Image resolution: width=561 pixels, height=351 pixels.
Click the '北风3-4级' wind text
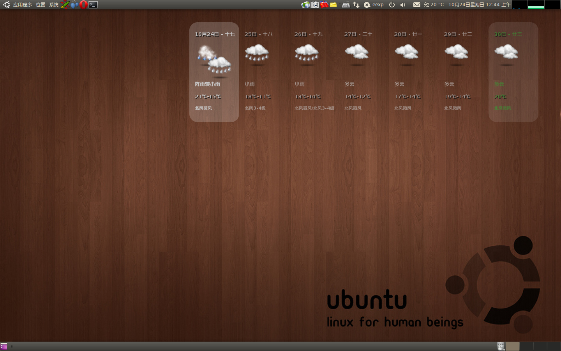[x=255, y=108]
